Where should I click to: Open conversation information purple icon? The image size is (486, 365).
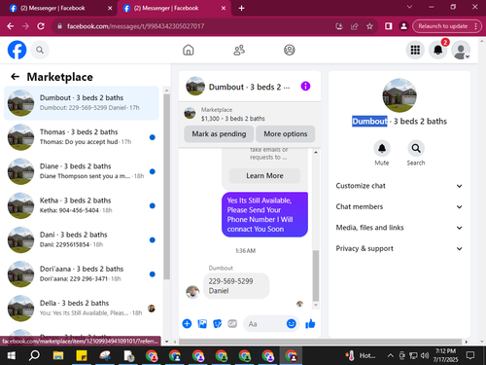[x=305, y=86]
